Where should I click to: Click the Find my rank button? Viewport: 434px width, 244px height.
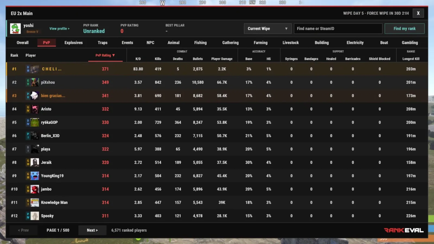pos(404,28)
